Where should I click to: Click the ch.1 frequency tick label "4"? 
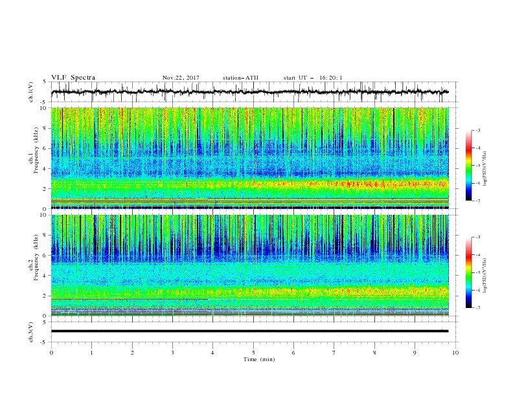(45, 169)
